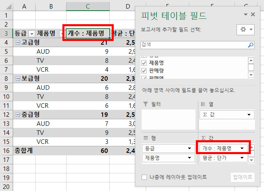The width and height of the screenshot is (264, 191).
Task: Open the gear tools menu in field pane
Action: [245, 30]
